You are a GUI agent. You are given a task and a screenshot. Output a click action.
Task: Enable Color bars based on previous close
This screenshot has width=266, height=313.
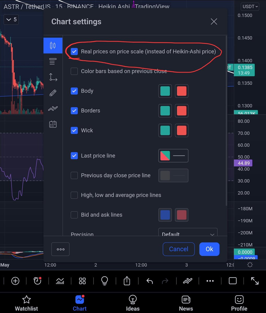74,71
